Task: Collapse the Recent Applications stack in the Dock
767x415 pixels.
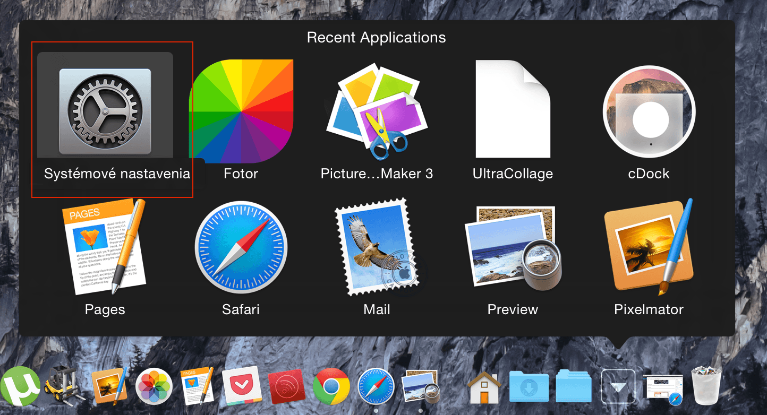Action: [x=618, y=387]
